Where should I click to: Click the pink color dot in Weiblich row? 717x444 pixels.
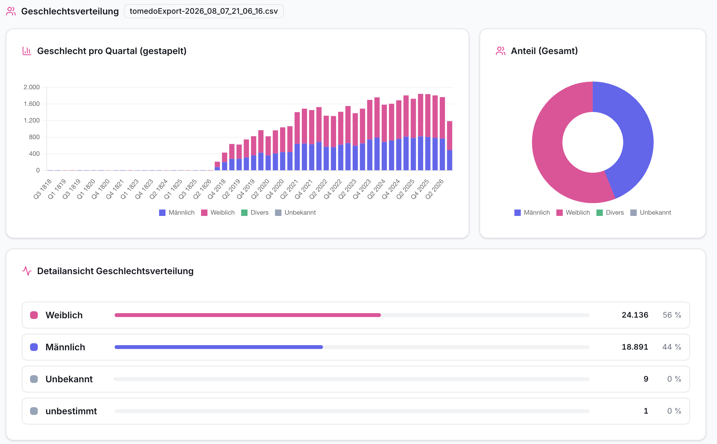click(x=34, y=315)
